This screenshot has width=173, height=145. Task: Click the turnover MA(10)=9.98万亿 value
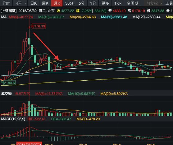tap(81, 94)
